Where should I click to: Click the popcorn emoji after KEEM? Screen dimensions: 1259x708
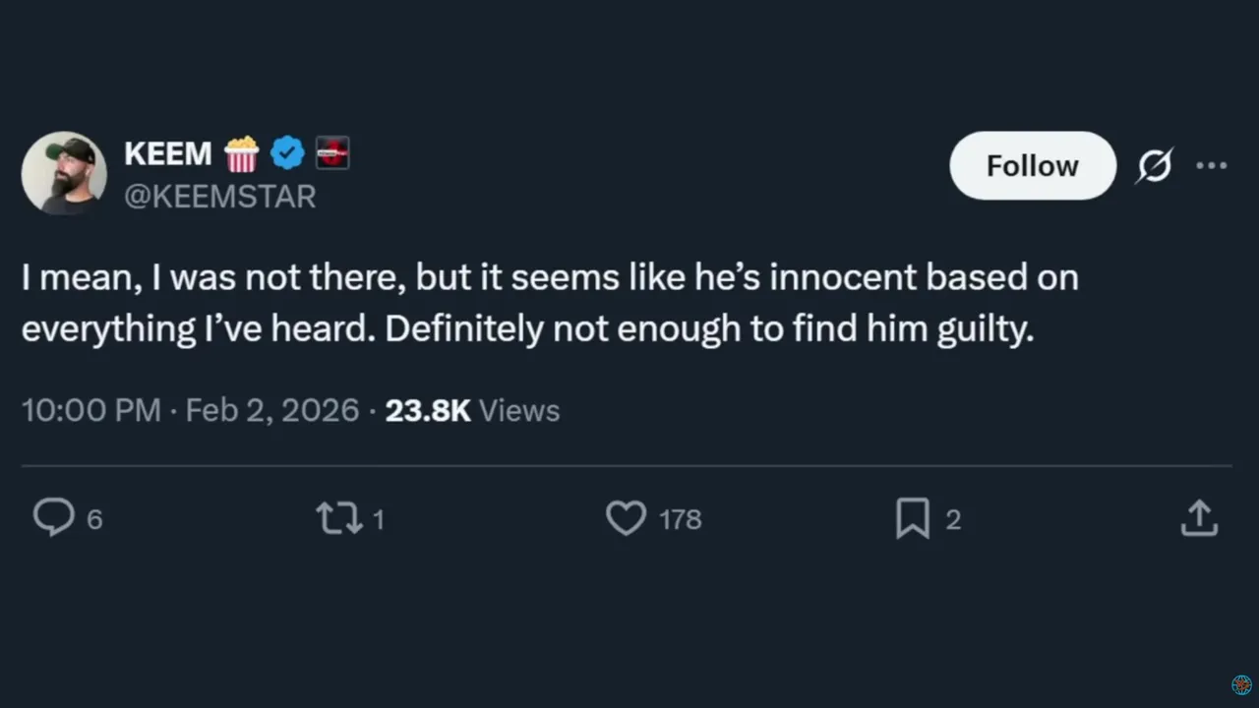click(x=242, y=154)
